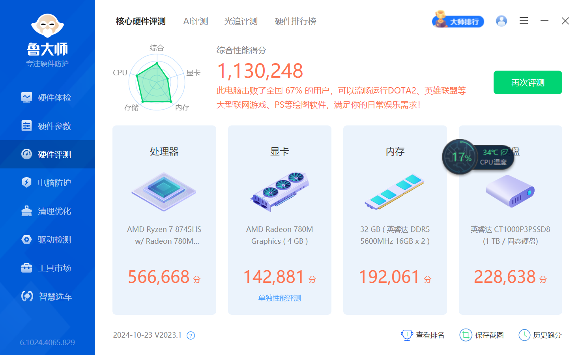This screenshot has height=355, width=580.
Task: Click the processor chip illustration
Action: (164, 192)
